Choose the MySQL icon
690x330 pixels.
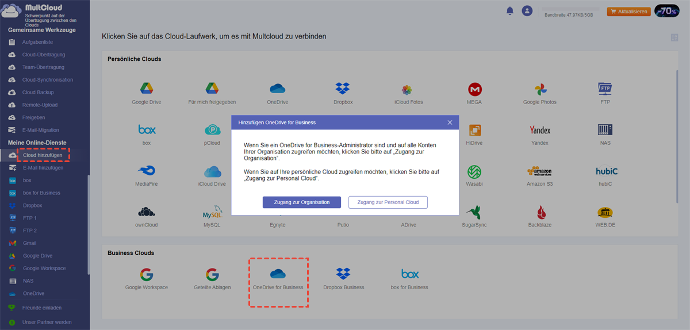click(x=212, y=216)
